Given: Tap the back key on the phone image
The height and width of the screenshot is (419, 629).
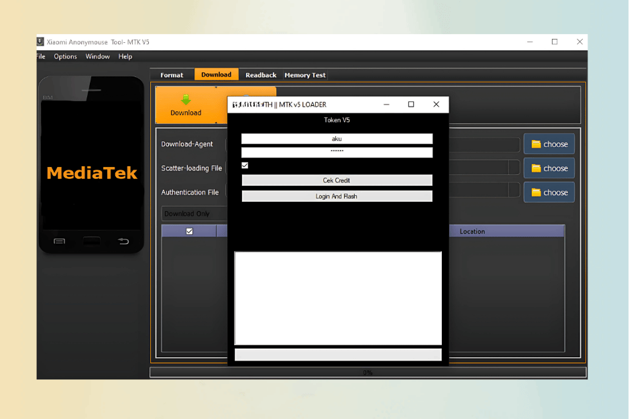Looking at the screenshot, I should coord(123,241).
